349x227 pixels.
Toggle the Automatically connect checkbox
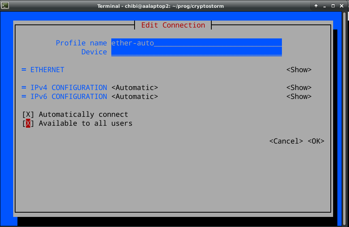pyautogui.click(x=28, y=114)
